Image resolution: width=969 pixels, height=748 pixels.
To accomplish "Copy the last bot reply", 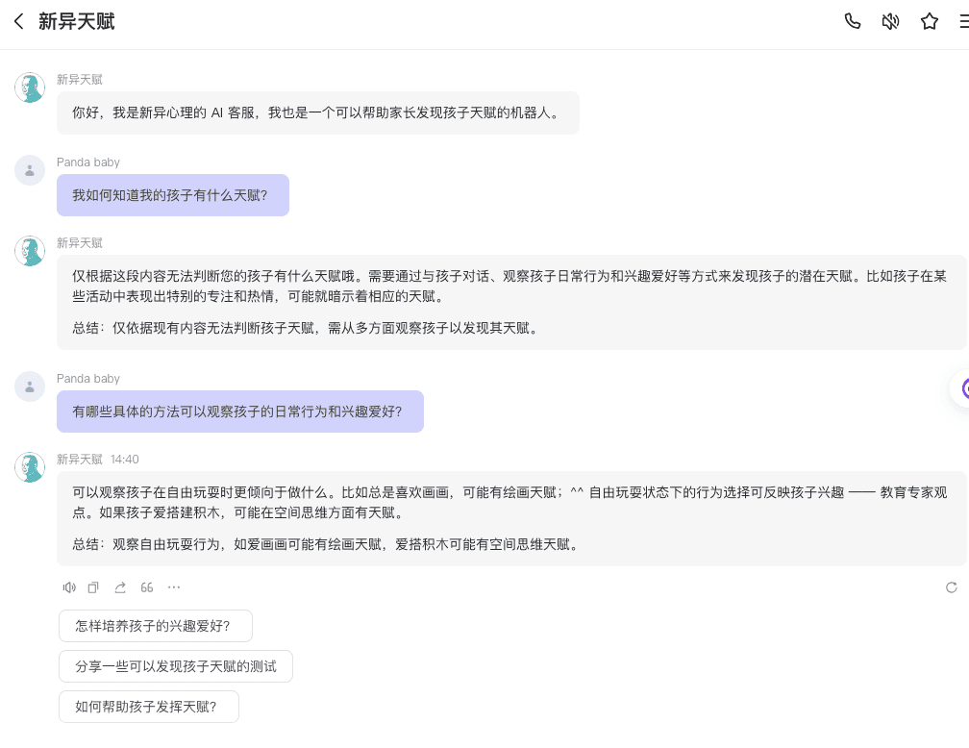I will pos(94,587).
